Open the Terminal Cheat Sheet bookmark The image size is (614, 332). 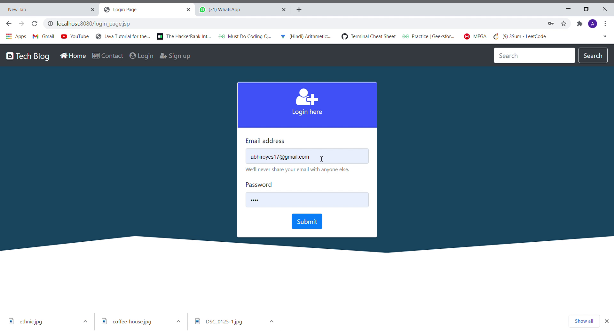(368, 36)
